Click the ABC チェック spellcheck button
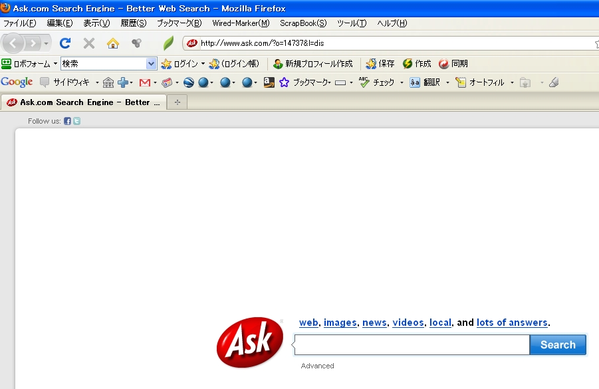599x389 pixels. pos(376,82)
